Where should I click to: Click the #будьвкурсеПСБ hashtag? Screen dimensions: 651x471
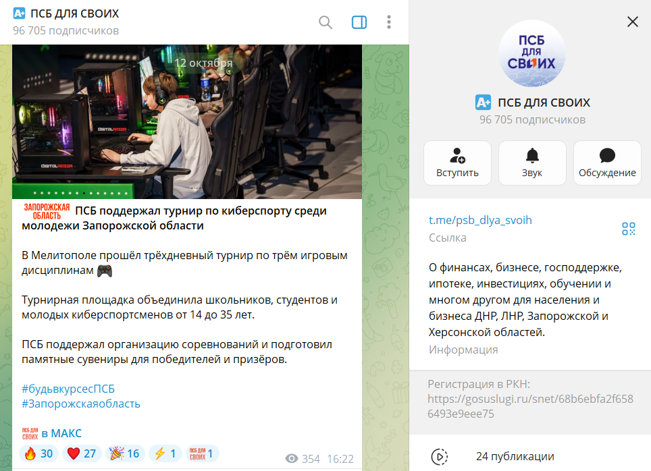[68, 389]
